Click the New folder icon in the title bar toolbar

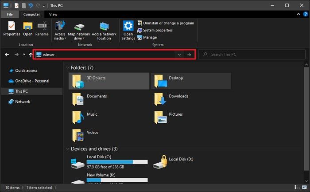coord(24,5)
